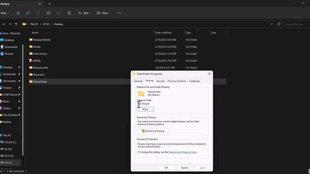Screen dimensions: 310x174
Task: Click the Search Backup field
Action: click(297, 24)
